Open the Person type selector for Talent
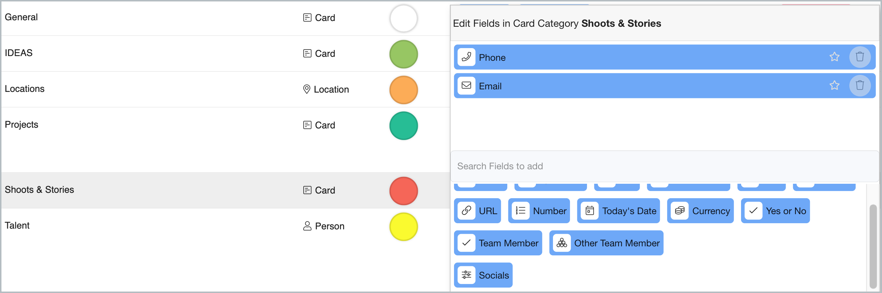Image resolution: width=882 pixels, height=293 pixels. click(324, 226)
